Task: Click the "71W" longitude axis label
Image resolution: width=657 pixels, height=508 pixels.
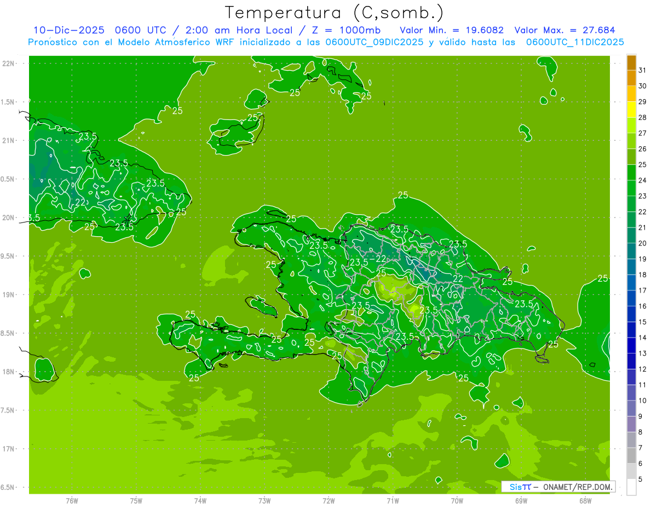Action: tap(393, 501)
